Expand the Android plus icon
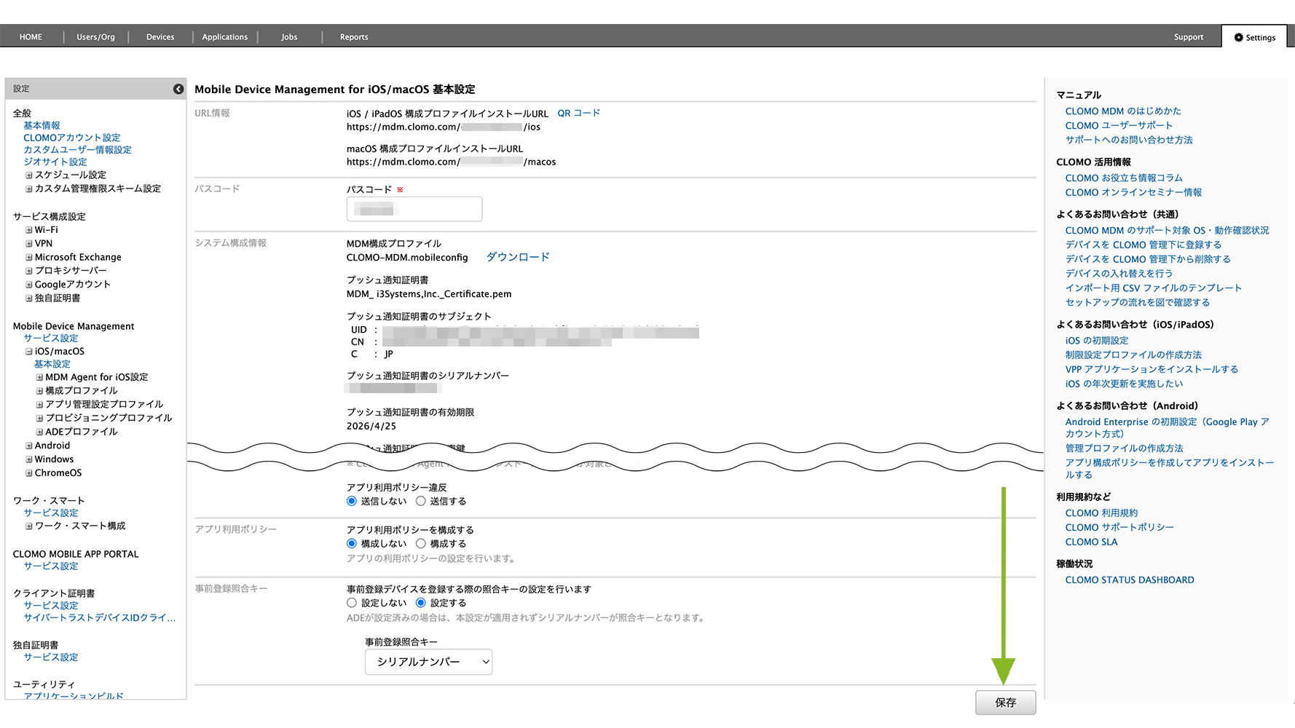The width and height of the screenshot is (1295, 728). [29, 446]
